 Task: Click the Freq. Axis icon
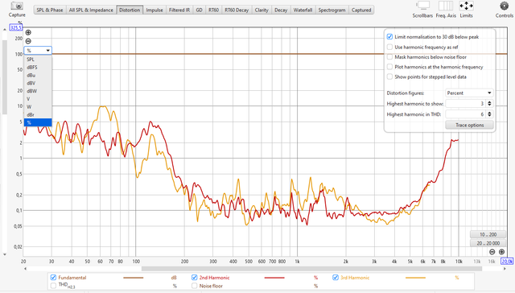(x=446, y=6)
